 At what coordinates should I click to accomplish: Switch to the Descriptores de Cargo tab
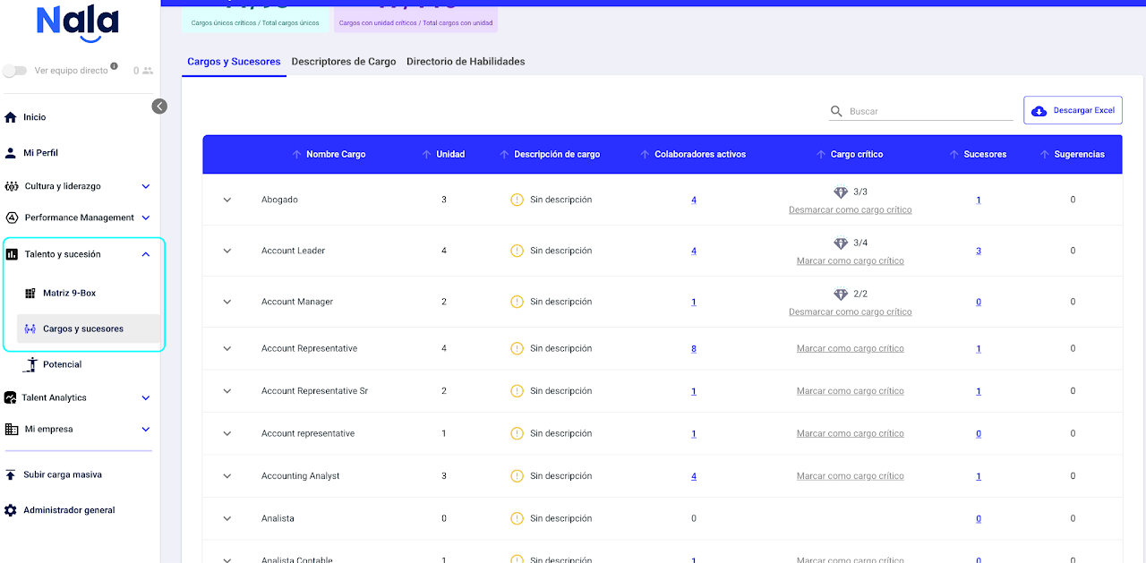pos(343,62)
